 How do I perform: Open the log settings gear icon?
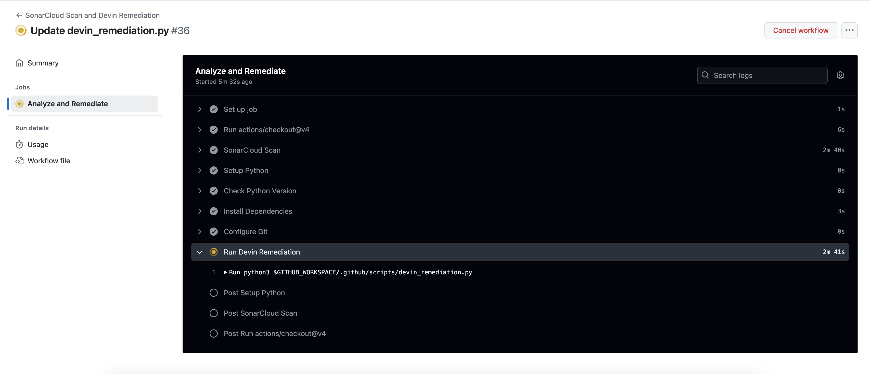pos(841,75)
